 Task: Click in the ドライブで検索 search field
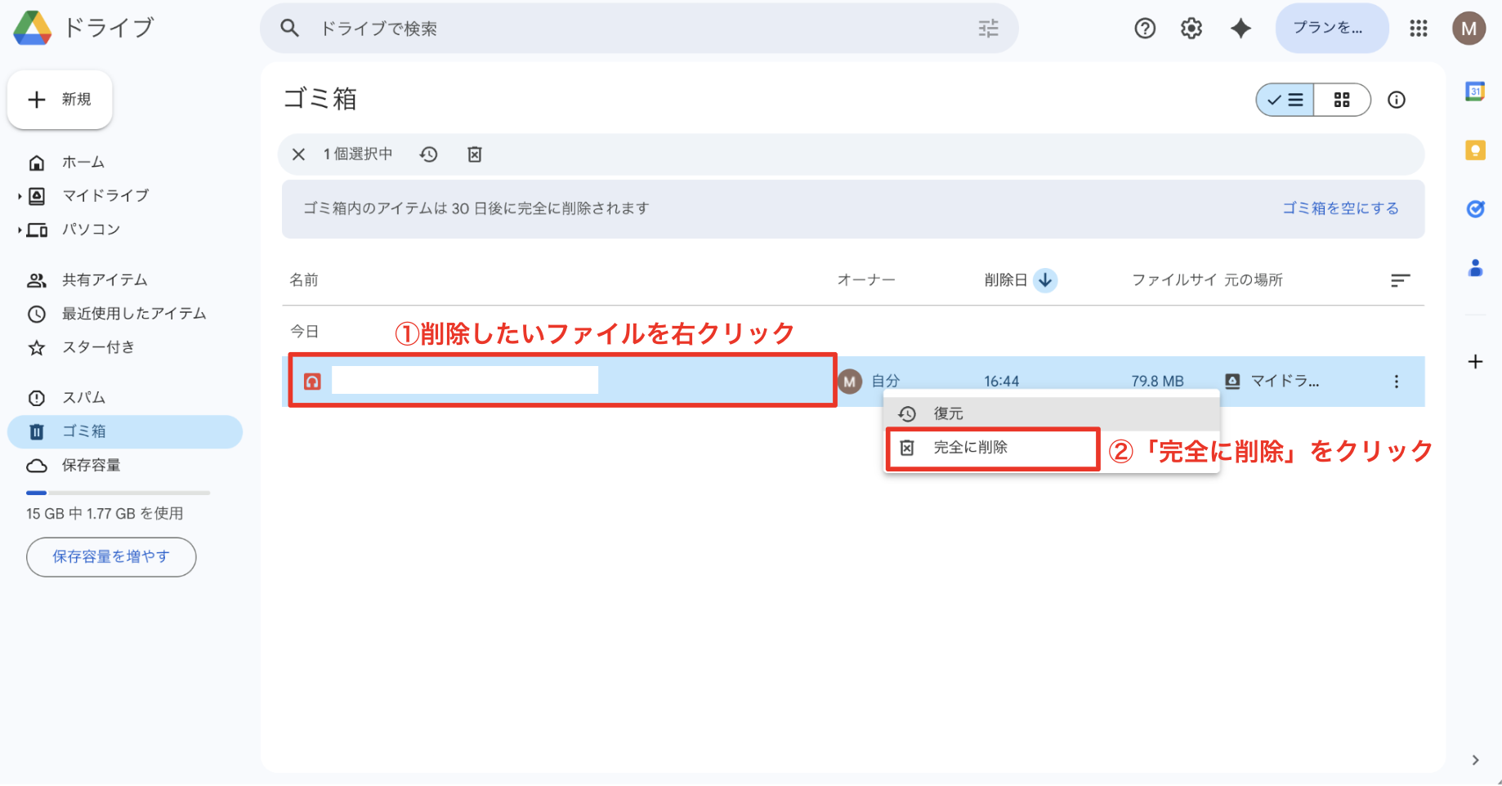pos(637,29)
